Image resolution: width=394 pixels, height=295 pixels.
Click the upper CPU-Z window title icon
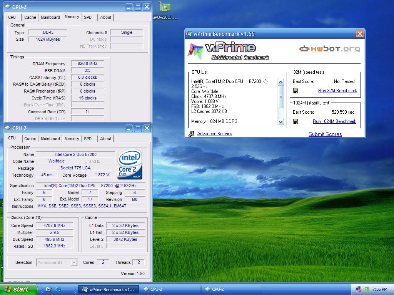click(8, 7)
